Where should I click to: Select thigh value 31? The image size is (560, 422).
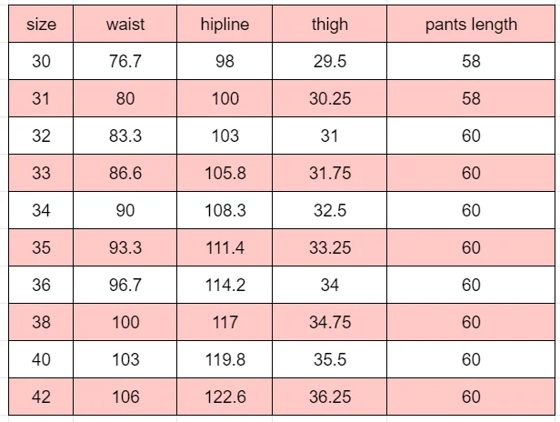(x=329, y=136)
